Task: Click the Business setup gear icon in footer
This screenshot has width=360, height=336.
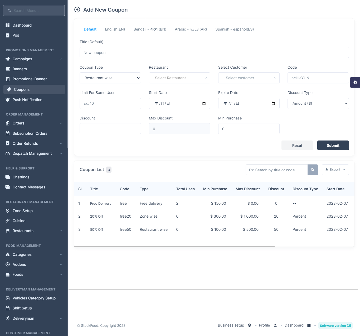Action: 249,325
